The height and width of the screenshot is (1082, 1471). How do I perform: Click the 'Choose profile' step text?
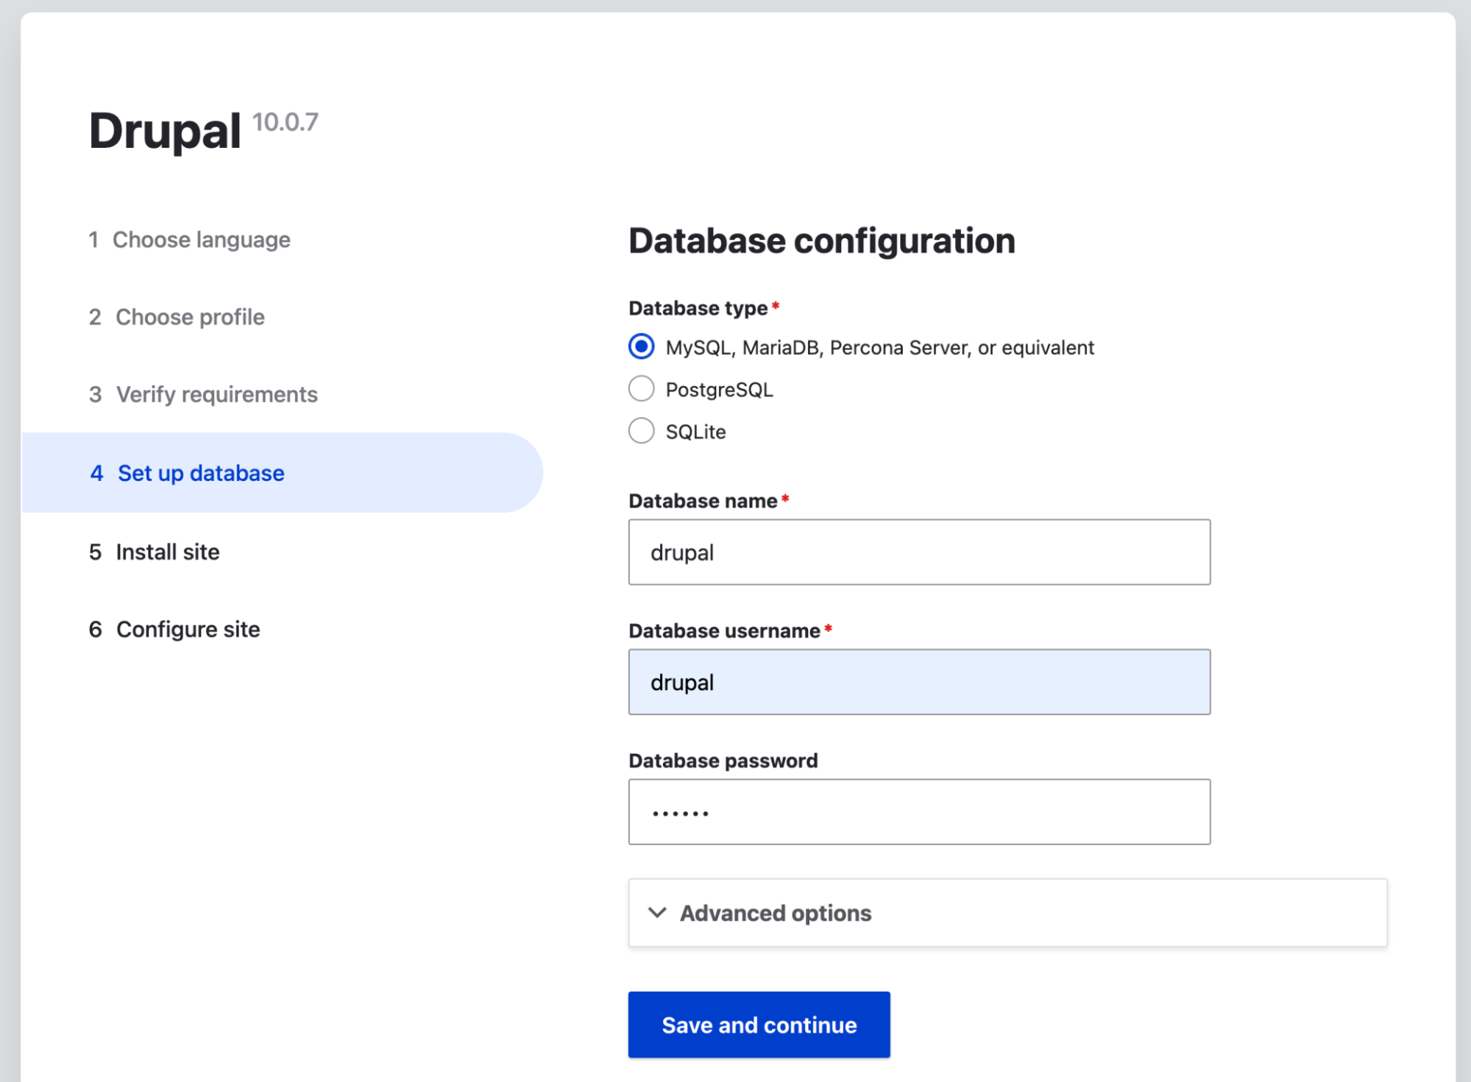(x=190, y=317)
